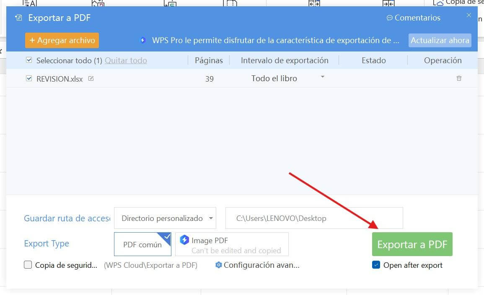This screenshot has height=295, width=484.
Task: Click the Exportar a PDF title icon
Action: pyautogui.click(x=18, y=18)
